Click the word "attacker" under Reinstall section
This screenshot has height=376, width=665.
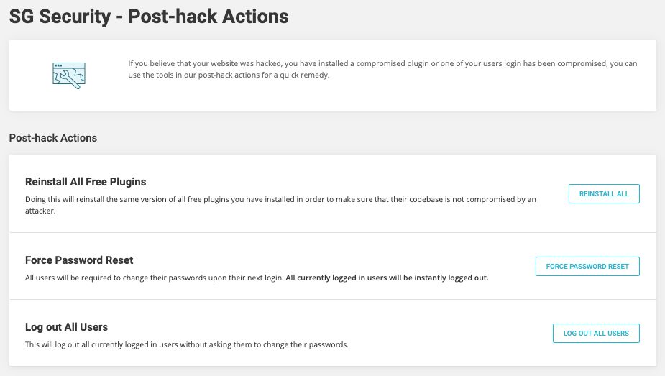click(40, 211)
